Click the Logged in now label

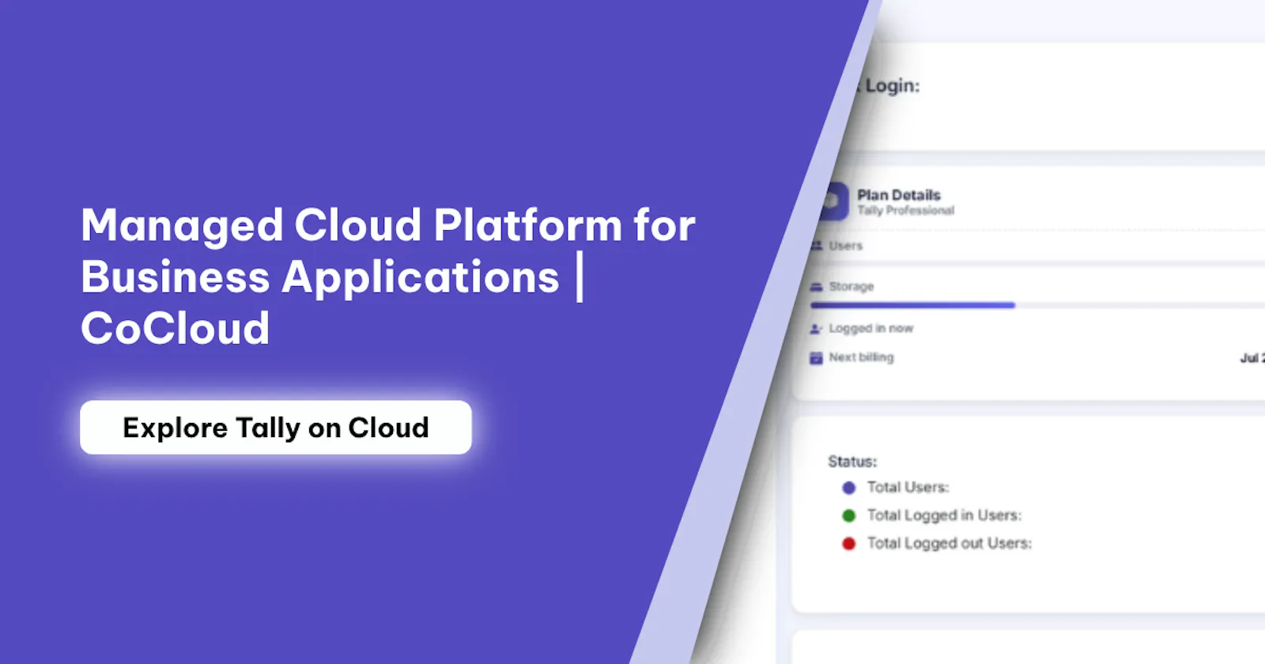pyautogui.click(x=871, y=328)
